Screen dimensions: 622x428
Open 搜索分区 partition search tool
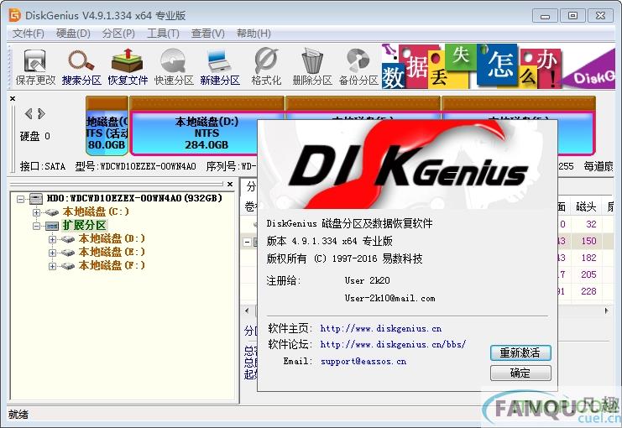tap(81, 66)
